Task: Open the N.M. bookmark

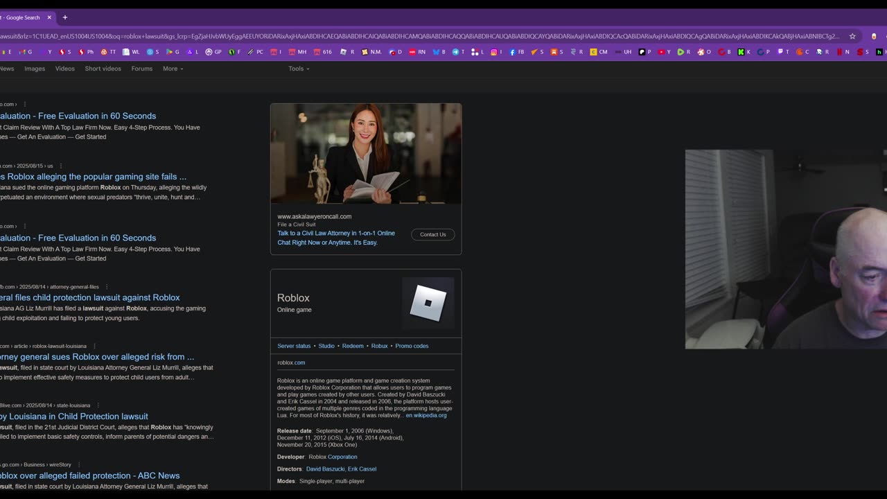Action: click(371, 52)
